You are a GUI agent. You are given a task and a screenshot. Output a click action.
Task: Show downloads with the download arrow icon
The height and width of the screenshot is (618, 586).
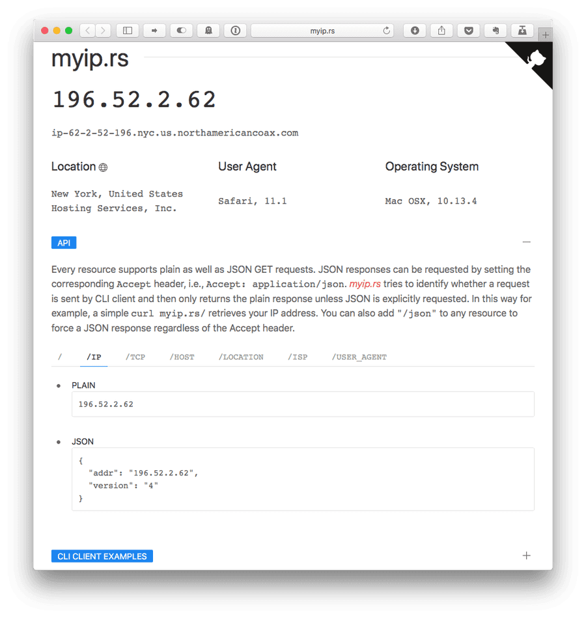click(x=415, y=31)
